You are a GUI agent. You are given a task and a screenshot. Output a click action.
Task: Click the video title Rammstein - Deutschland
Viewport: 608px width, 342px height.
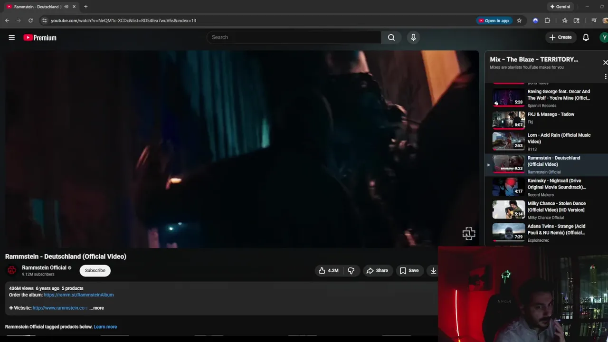pos(66,256)
